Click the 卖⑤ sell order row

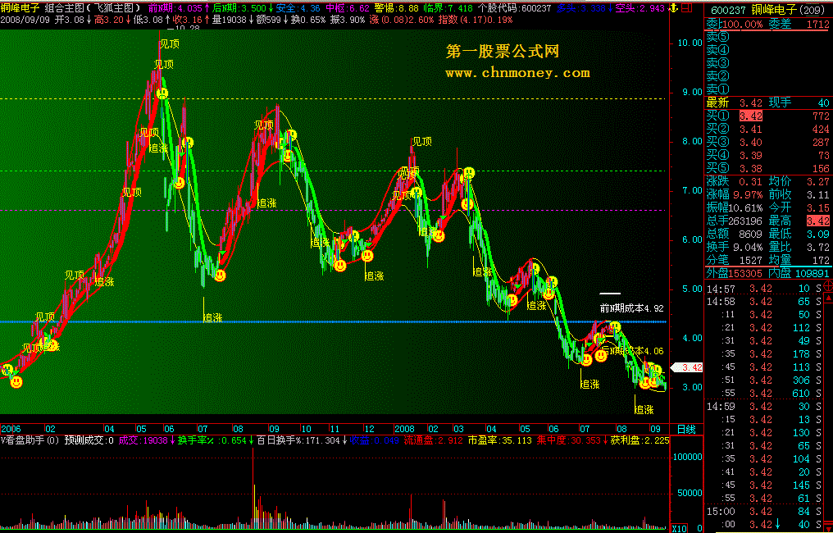tap(767, 37)
